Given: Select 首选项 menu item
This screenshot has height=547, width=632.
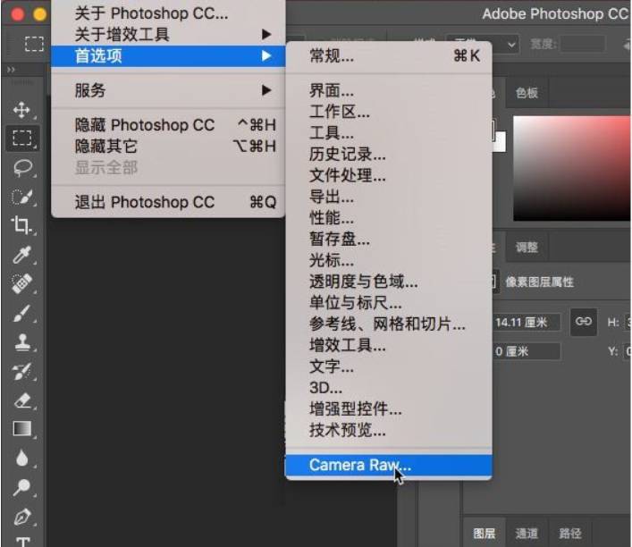Looking at the screenshot, I should point(168,55).
